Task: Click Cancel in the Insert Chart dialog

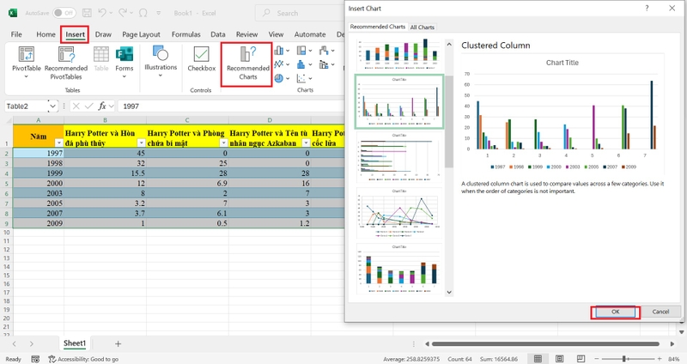Action: (660, 312)
